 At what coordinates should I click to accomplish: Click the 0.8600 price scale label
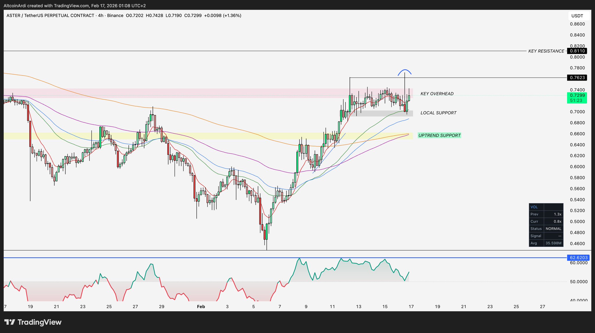click(577, 24)
